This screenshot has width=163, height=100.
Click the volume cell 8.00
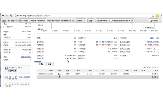click(67, 74)
